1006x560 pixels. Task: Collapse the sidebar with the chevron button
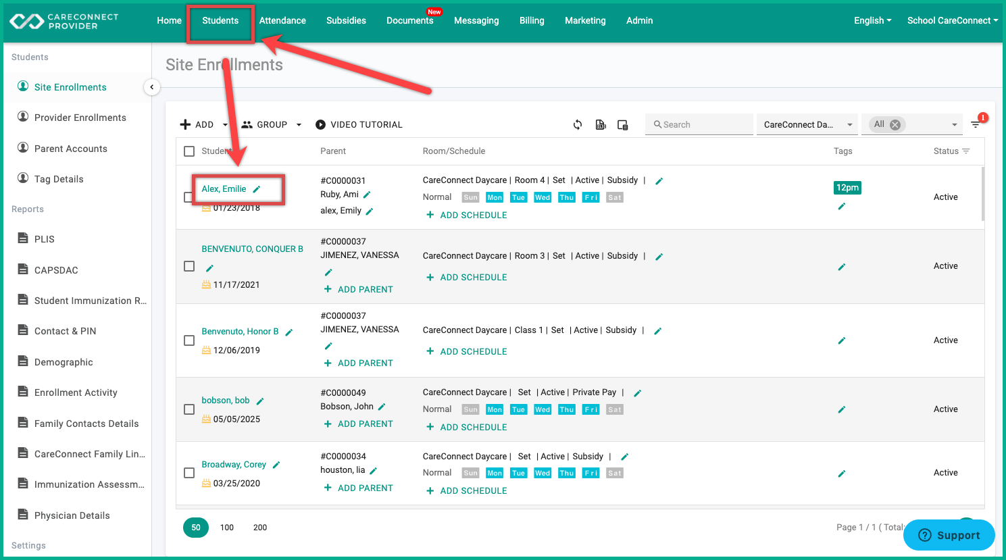point(152,87)
